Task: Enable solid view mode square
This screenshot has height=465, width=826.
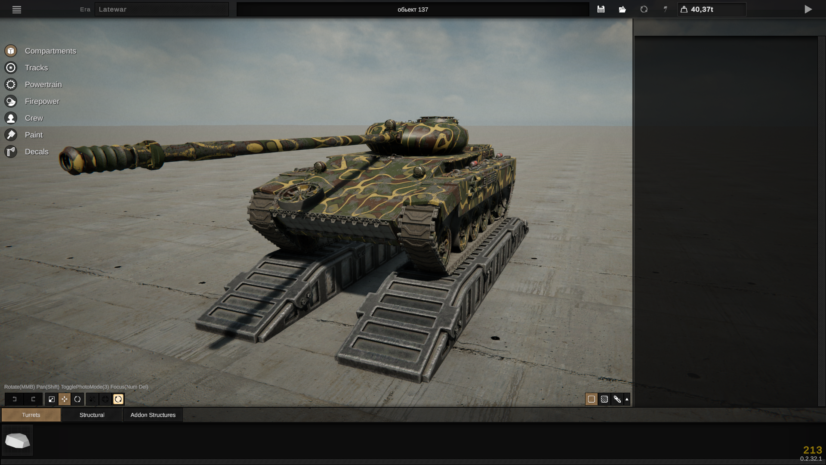Action: [592, 399]
